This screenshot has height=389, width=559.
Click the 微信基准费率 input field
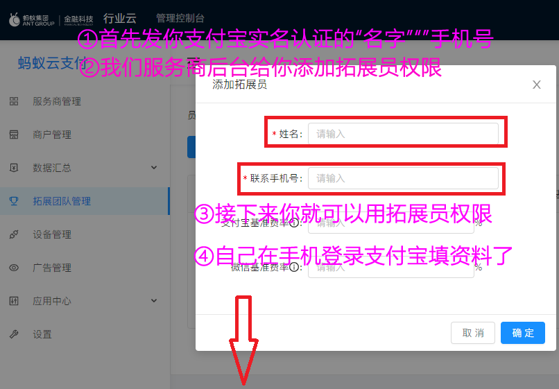391,267
